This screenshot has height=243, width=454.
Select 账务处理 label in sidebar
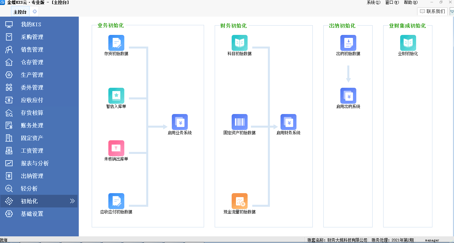click(32, 125)
